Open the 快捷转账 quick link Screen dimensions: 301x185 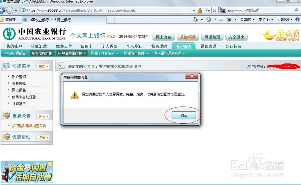pos(19,83)
